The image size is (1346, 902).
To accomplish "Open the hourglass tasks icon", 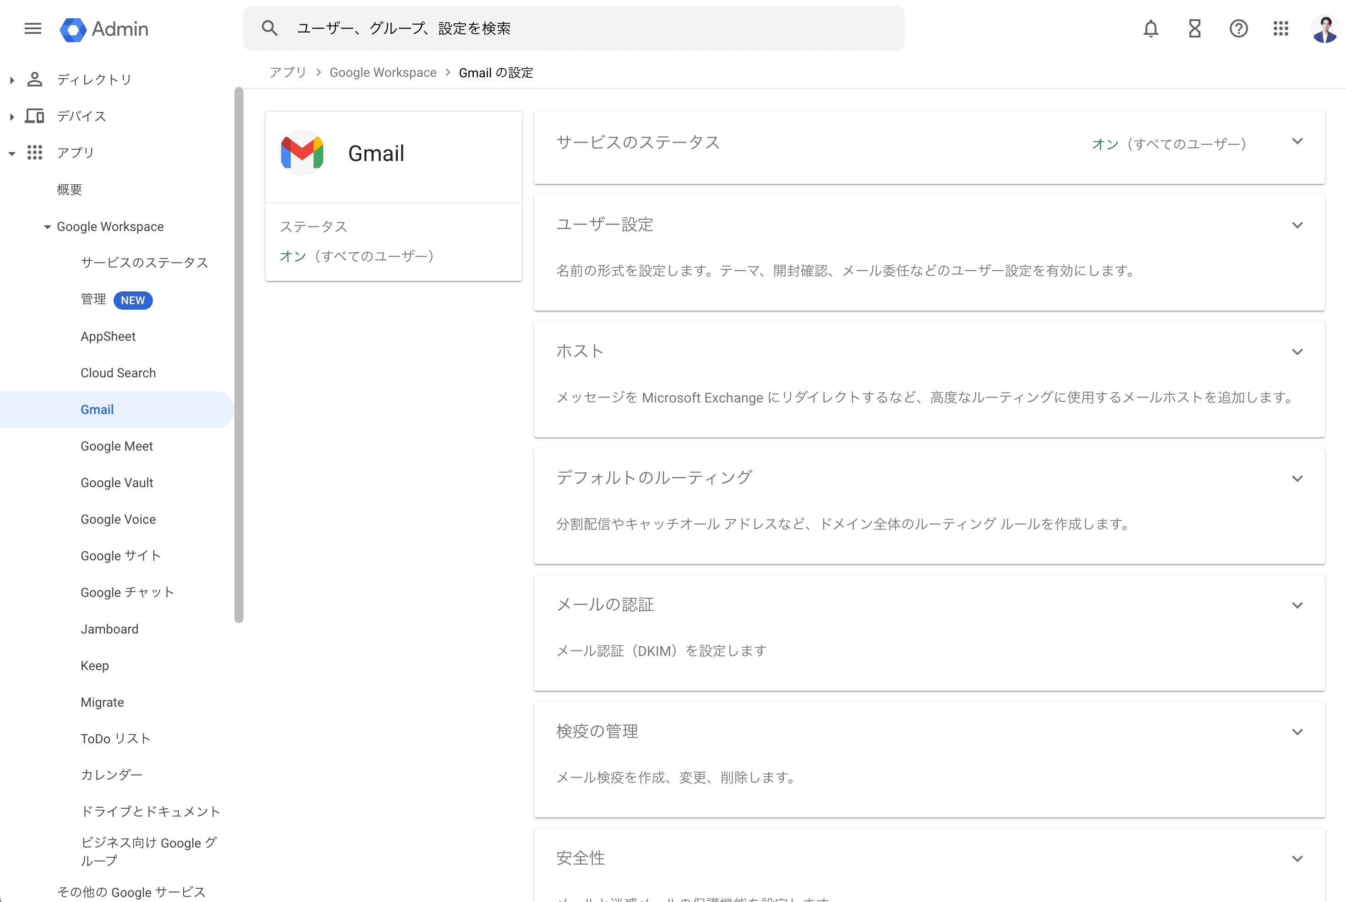I will [1194, 28].
